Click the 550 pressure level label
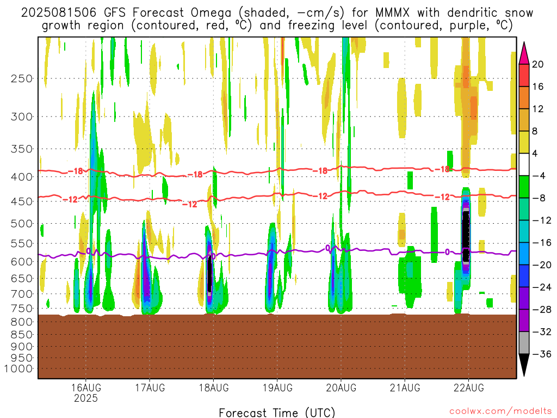This screenshot has height=418, width=557. (22, 243)
